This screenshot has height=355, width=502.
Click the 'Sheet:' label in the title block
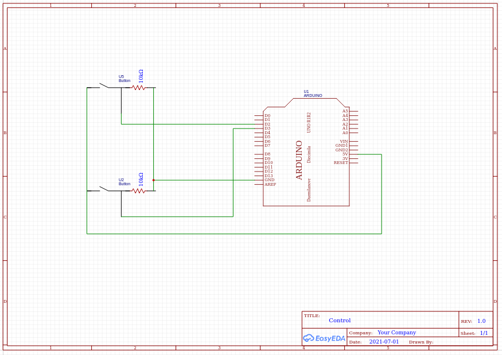click(468, 334)
